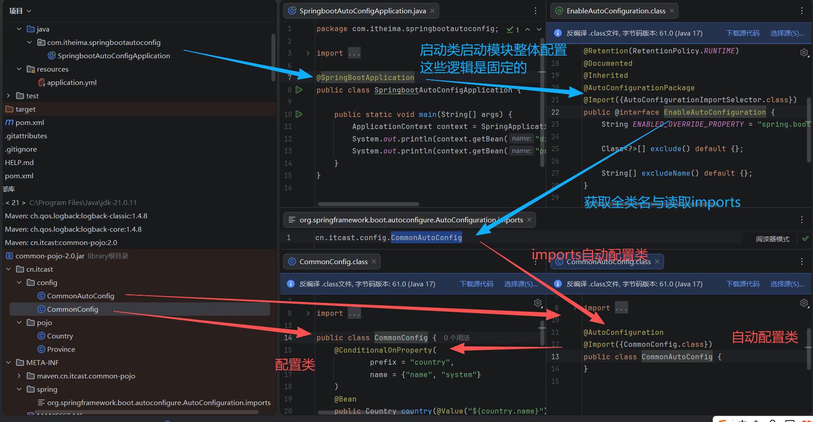Collapse the pojo folder
Screen dimensions: 813x422
point(19,322)
